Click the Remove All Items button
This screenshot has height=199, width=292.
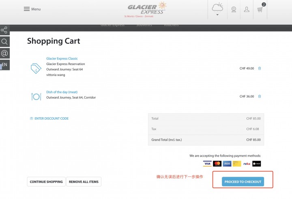[84, 182]
